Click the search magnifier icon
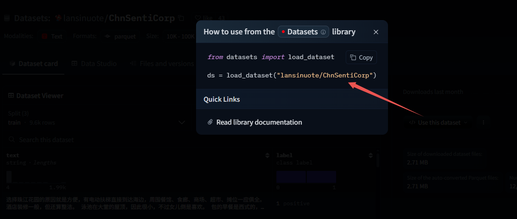This screenshot has width=517, height=219. point(11,139)
